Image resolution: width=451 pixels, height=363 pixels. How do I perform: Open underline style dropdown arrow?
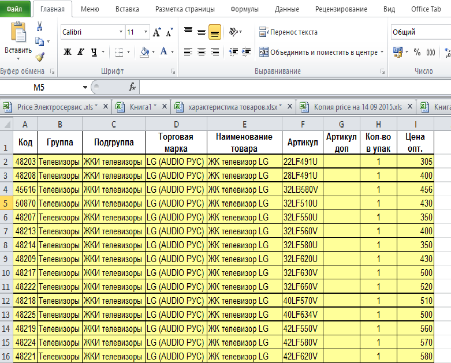pyautogui.click(x=103, y=52)
